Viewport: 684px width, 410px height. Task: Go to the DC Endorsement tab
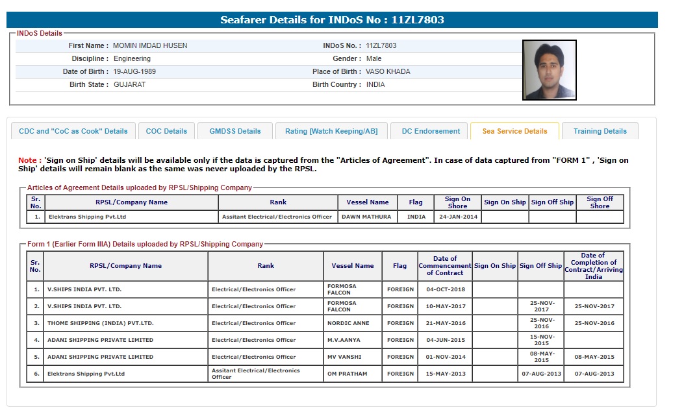point(431,131)
